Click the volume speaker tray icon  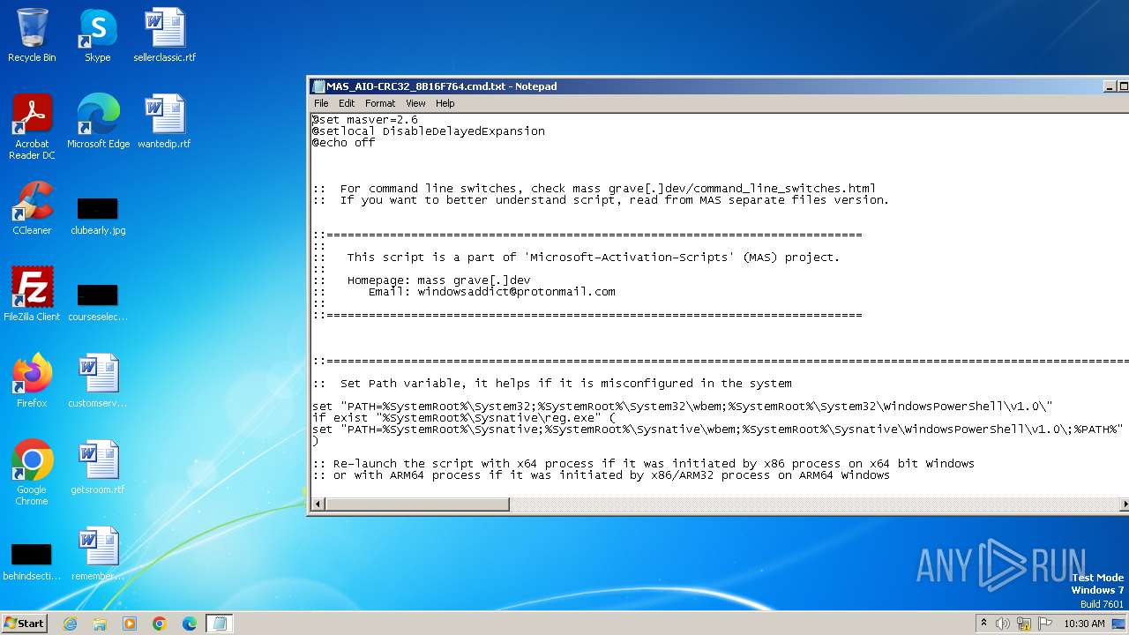pos(1003,624)
